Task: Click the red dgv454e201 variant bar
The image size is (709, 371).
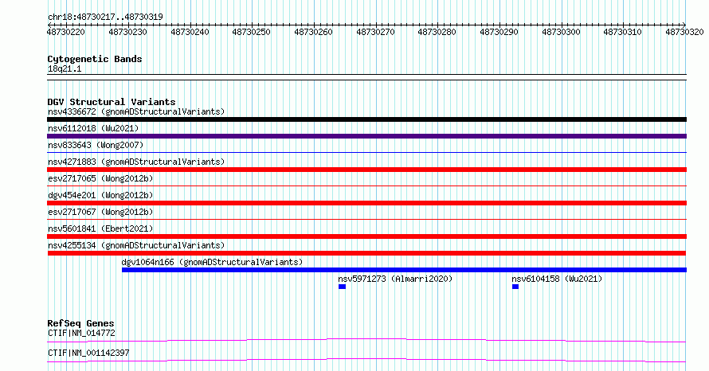Action: click(366, 203)
